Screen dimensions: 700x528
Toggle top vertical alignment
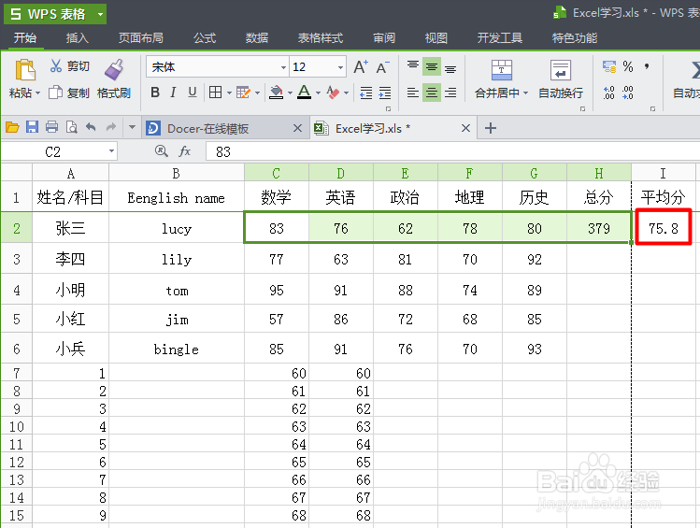tap(413, 66)
